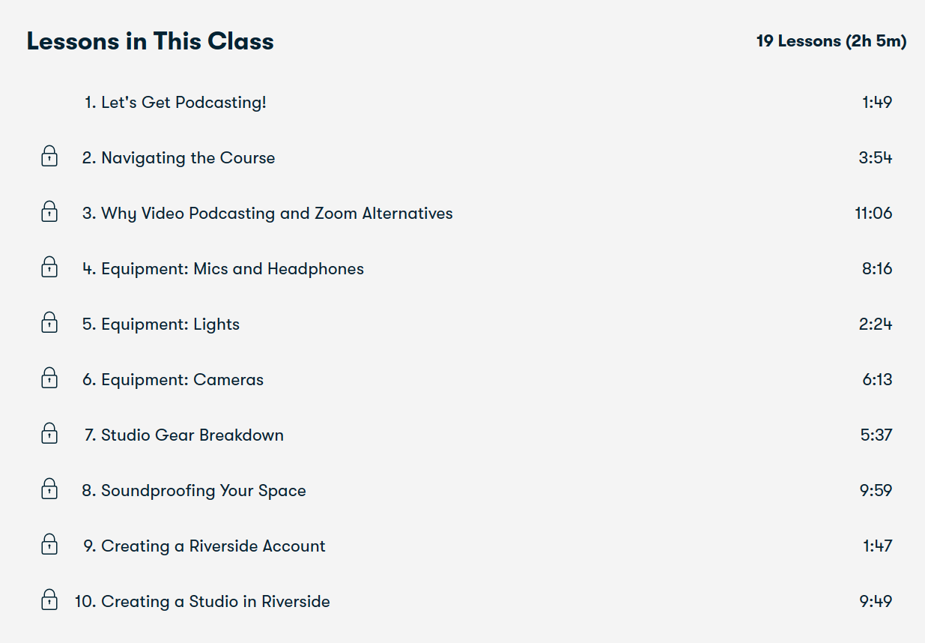This screenshot has width=925, height=643.
Task: Click lock icon for Equipment: Cameras lesson
Action: 49,378
